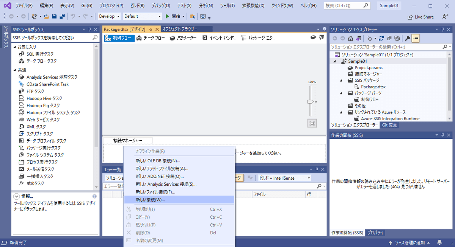The width and height of the screenshot is (455, 247).
Task: Select the SQL 実行タスク toolbox item
Action: point(40,54)
